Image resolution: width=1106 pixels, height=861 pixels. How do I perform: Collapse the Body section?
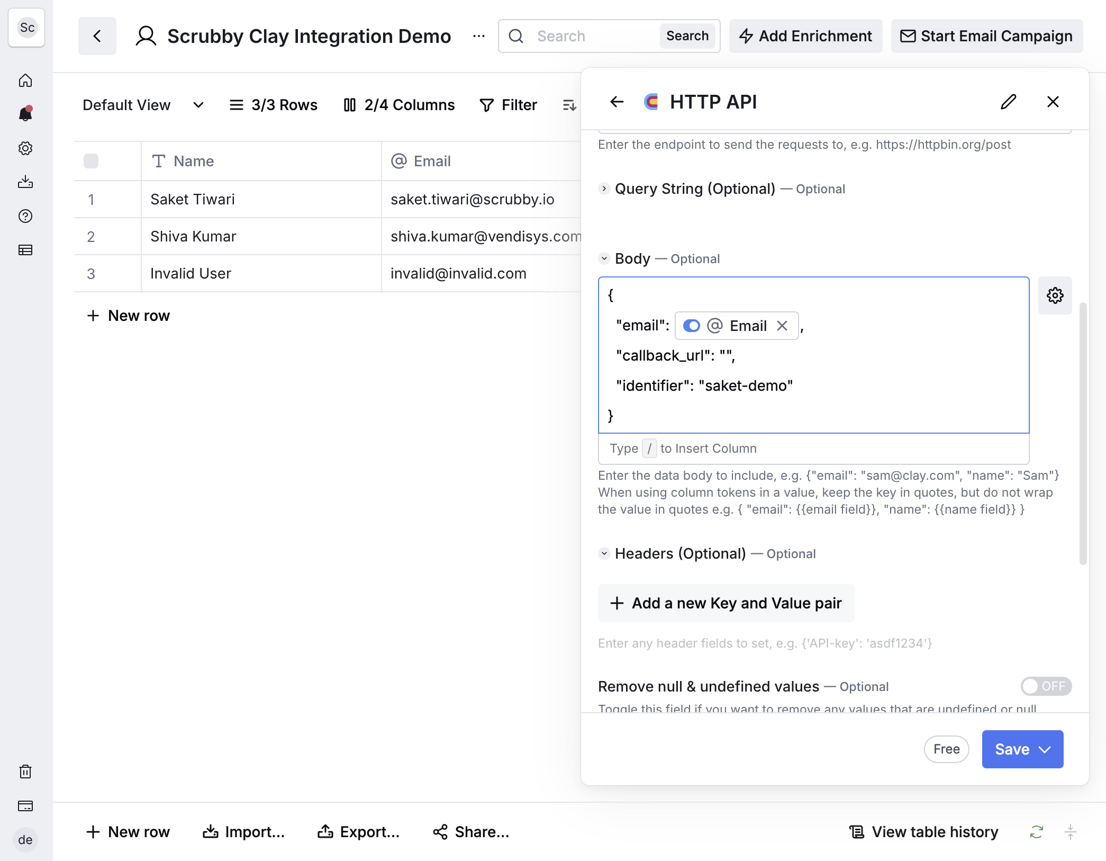pyautogui.click(x=604, y=258)
